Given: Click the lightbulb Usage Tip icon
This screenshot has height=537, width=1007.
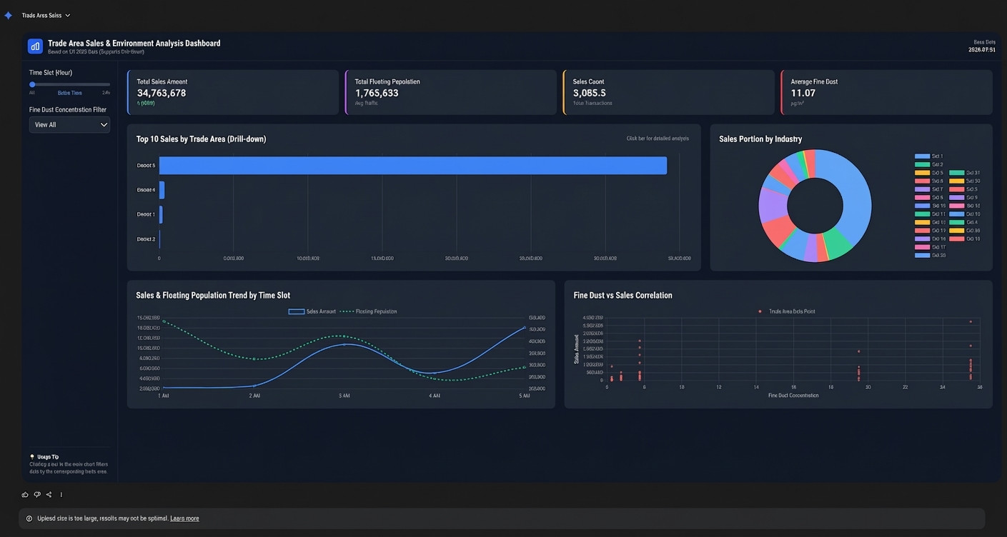Looking at the screenshot, I should [x=32, y=456].
